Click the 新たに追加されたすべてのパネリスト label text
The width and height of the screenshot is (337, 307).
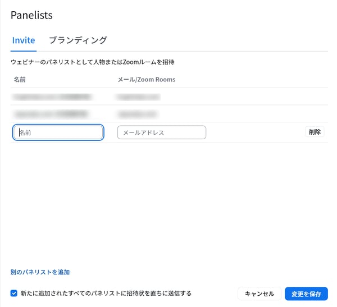coord(106,293)
